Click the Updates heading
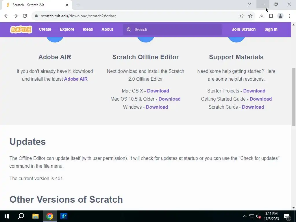The height and width of the screenshot is (222, 296). (27, 142)
